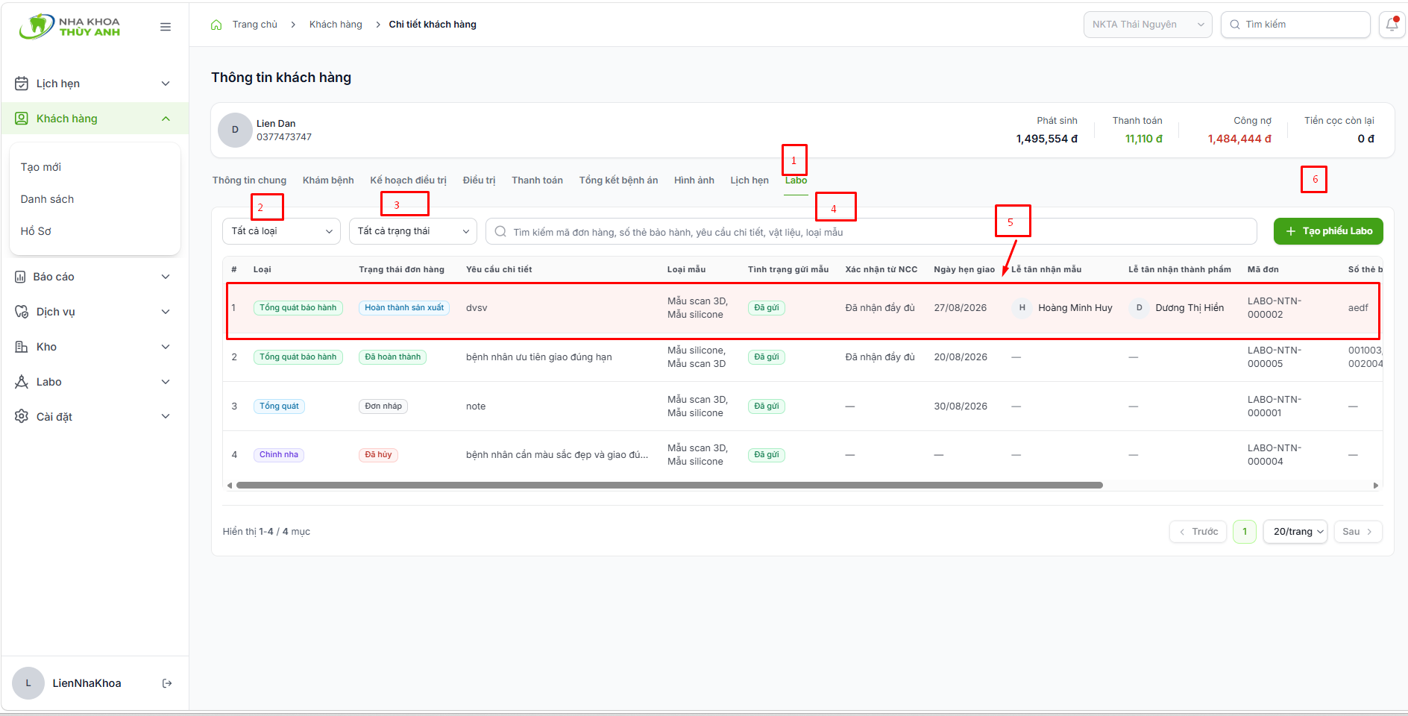Click the Đã hủy status badge

pos(378,455)
